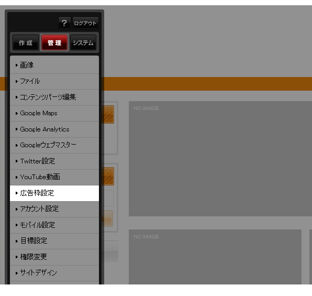Open the システム tab
312x296 pixels.
83,42
